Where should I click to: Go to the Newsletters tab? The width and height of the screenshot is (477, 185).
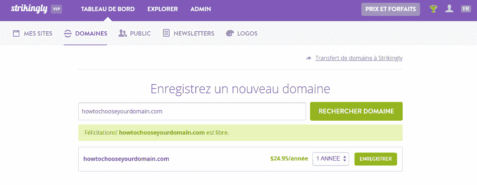pos(194,33)
